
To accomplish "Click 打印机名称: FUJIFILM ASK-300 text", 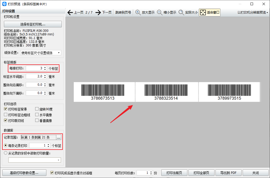I will 26,31.
